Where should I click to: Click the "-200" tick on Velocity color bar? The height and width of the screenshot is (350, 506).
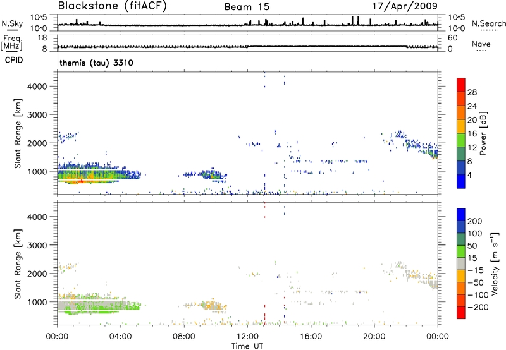click(478, 307)
